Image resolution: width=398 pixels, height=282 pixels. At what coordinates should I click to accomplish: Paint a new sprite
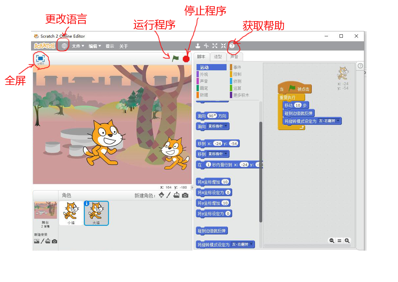[x=168, y=195]
